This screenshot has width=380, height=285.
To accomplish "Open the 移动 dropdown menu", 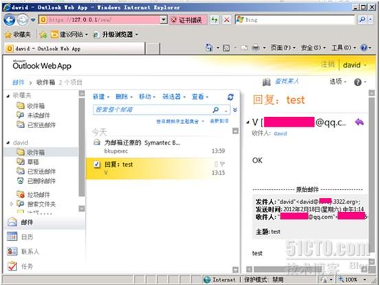I will [147, 97].
